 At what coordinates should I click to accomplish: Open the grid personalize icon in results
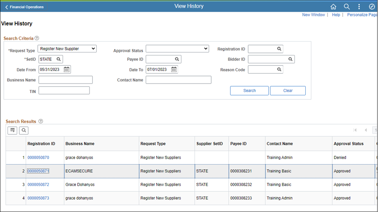pyautogui.click(x=13, y=131)
